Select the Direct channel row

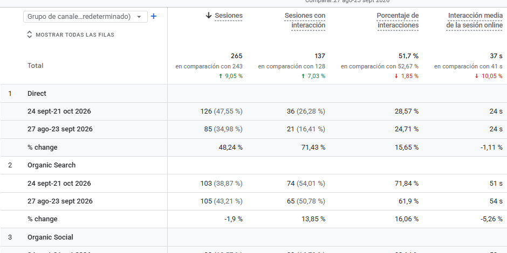[x=253, y=94]
